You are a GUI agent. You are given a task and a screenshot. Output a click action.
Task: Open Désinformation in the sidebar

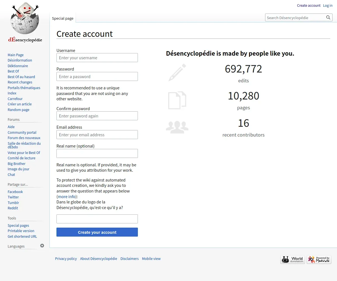(20, 60)
